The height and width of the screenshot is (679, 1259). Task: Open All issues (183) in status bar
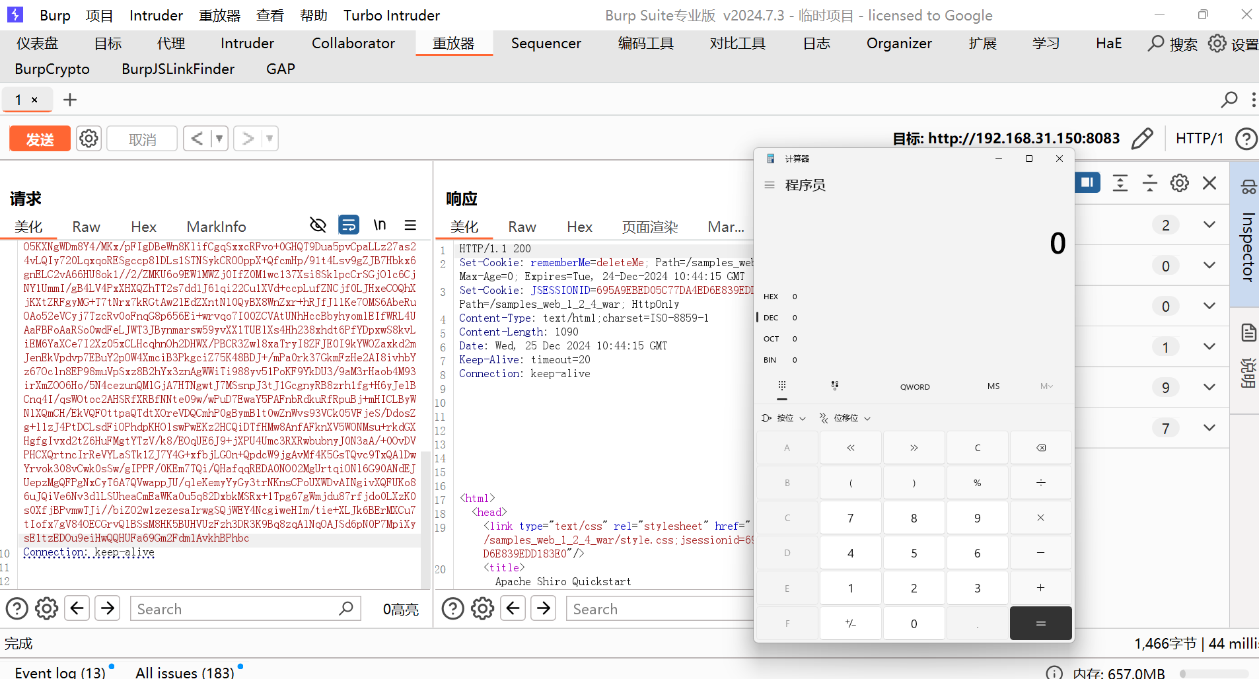(185, 672)
